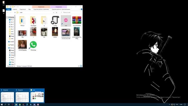Image resolution: width=188 pixels, height=106 pixels.
Task: Refresh the current folder
Action: [57, 12]
